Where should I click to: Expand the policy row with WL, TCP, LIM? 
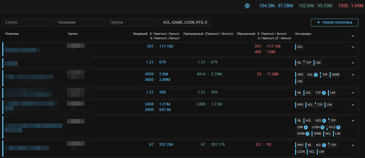point(353,63)
